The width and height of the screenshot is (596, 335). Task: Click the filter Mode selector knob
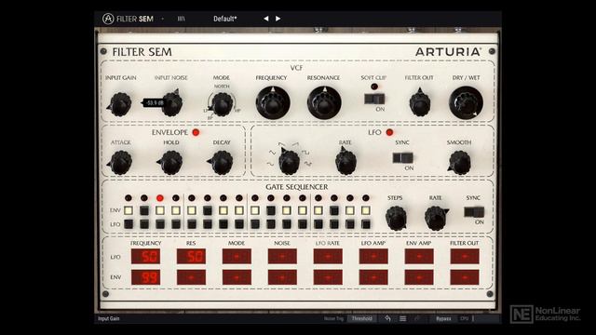point(222,104)
